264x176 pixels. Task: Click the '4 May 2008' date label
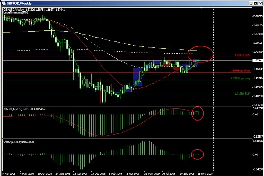pyautogui.click(x=27, y=173)
